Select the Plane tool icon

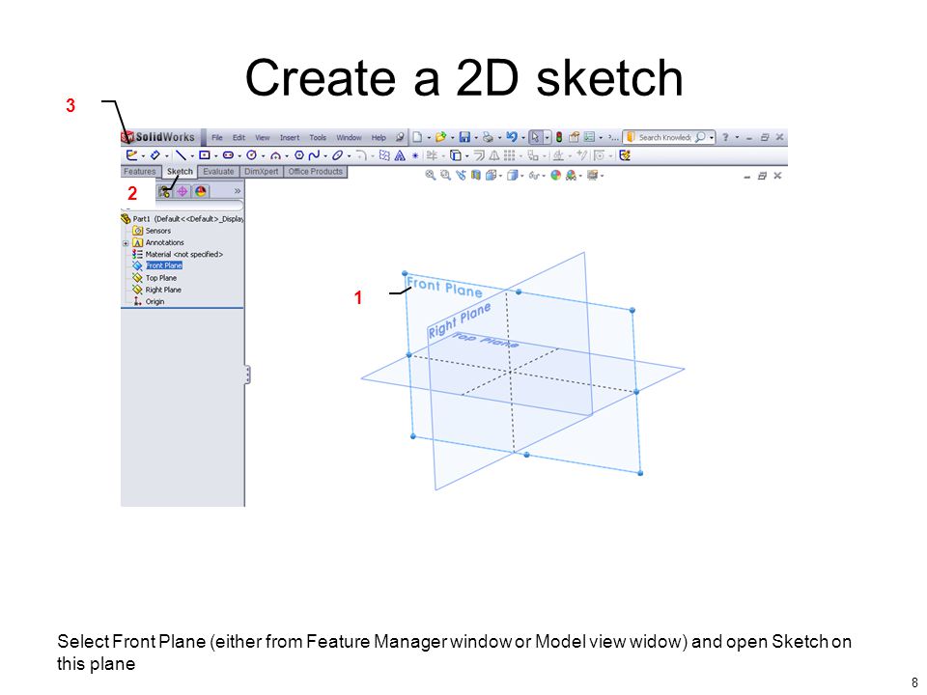384,155
